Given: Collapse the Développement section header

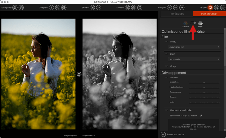Looking at the screenshot, I should (174, 73).
